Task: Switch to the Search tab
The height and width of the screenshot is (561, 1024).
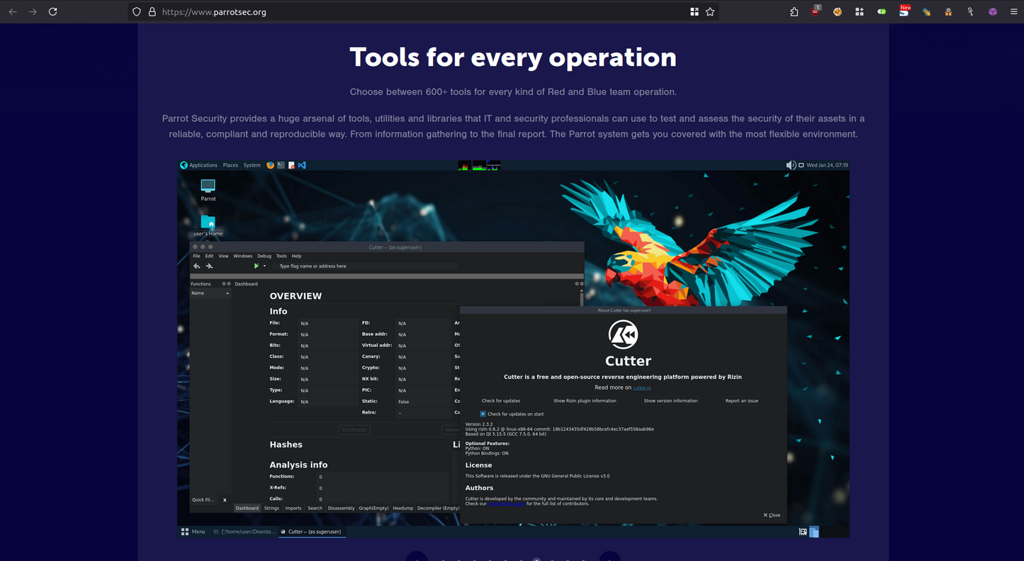Action: point(315,508)
